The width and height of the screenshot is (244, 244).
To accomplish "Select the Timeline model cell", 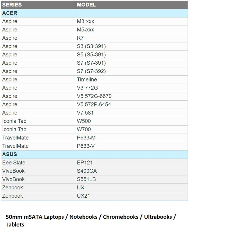I will tap(87, 80).
